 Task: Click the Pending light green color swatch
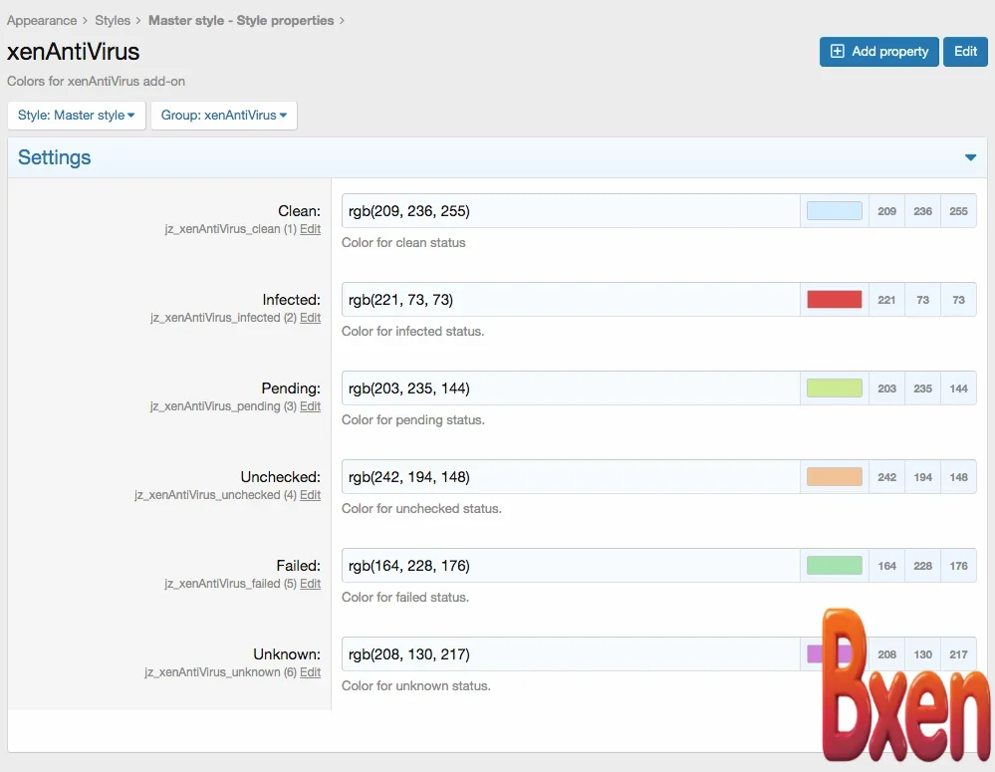[x=834, y=388]
